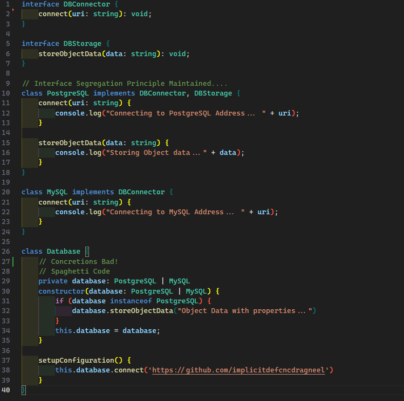This screenshot has width=404, height=401.
Task: Click "implements" keyword on the MySQL class line
Action: 93,192
